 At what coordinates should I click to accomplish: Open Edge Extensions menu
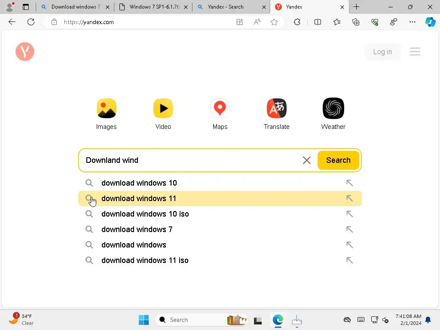[x=297, y=22]
